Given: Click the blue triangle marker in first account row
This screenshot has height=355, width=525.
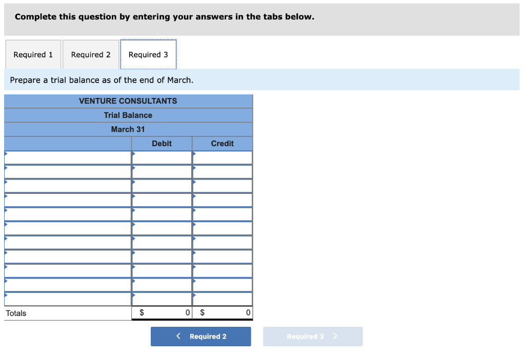Looking at the screenshot, I should click(7, 154).
